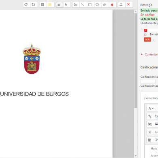The image size is (158, 158).
Task: Click the Turnitin logo icon
Action: pos(145,34)
